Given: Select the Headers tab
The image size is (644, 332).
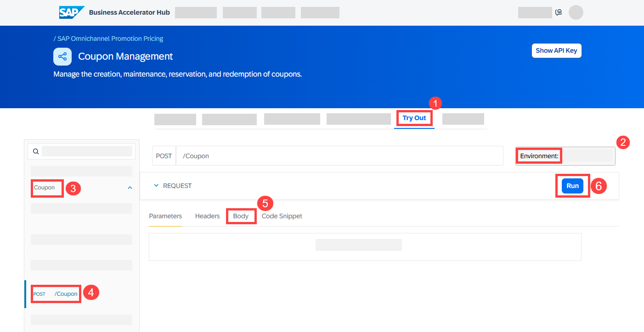Looking at the screenshot, I should point(208,216).
